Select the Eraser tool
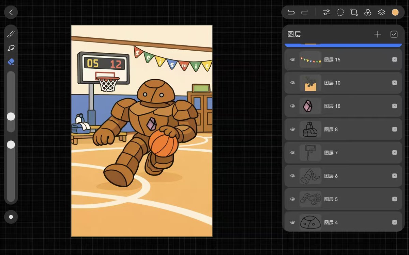The height and width of the screenshot is (255, 409). tap(11, 62)
